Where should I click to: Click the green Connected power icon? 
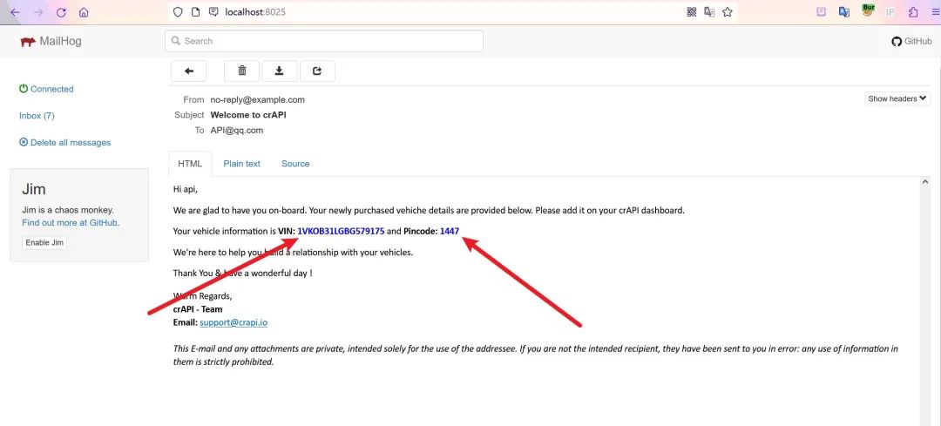click(24, 89)
